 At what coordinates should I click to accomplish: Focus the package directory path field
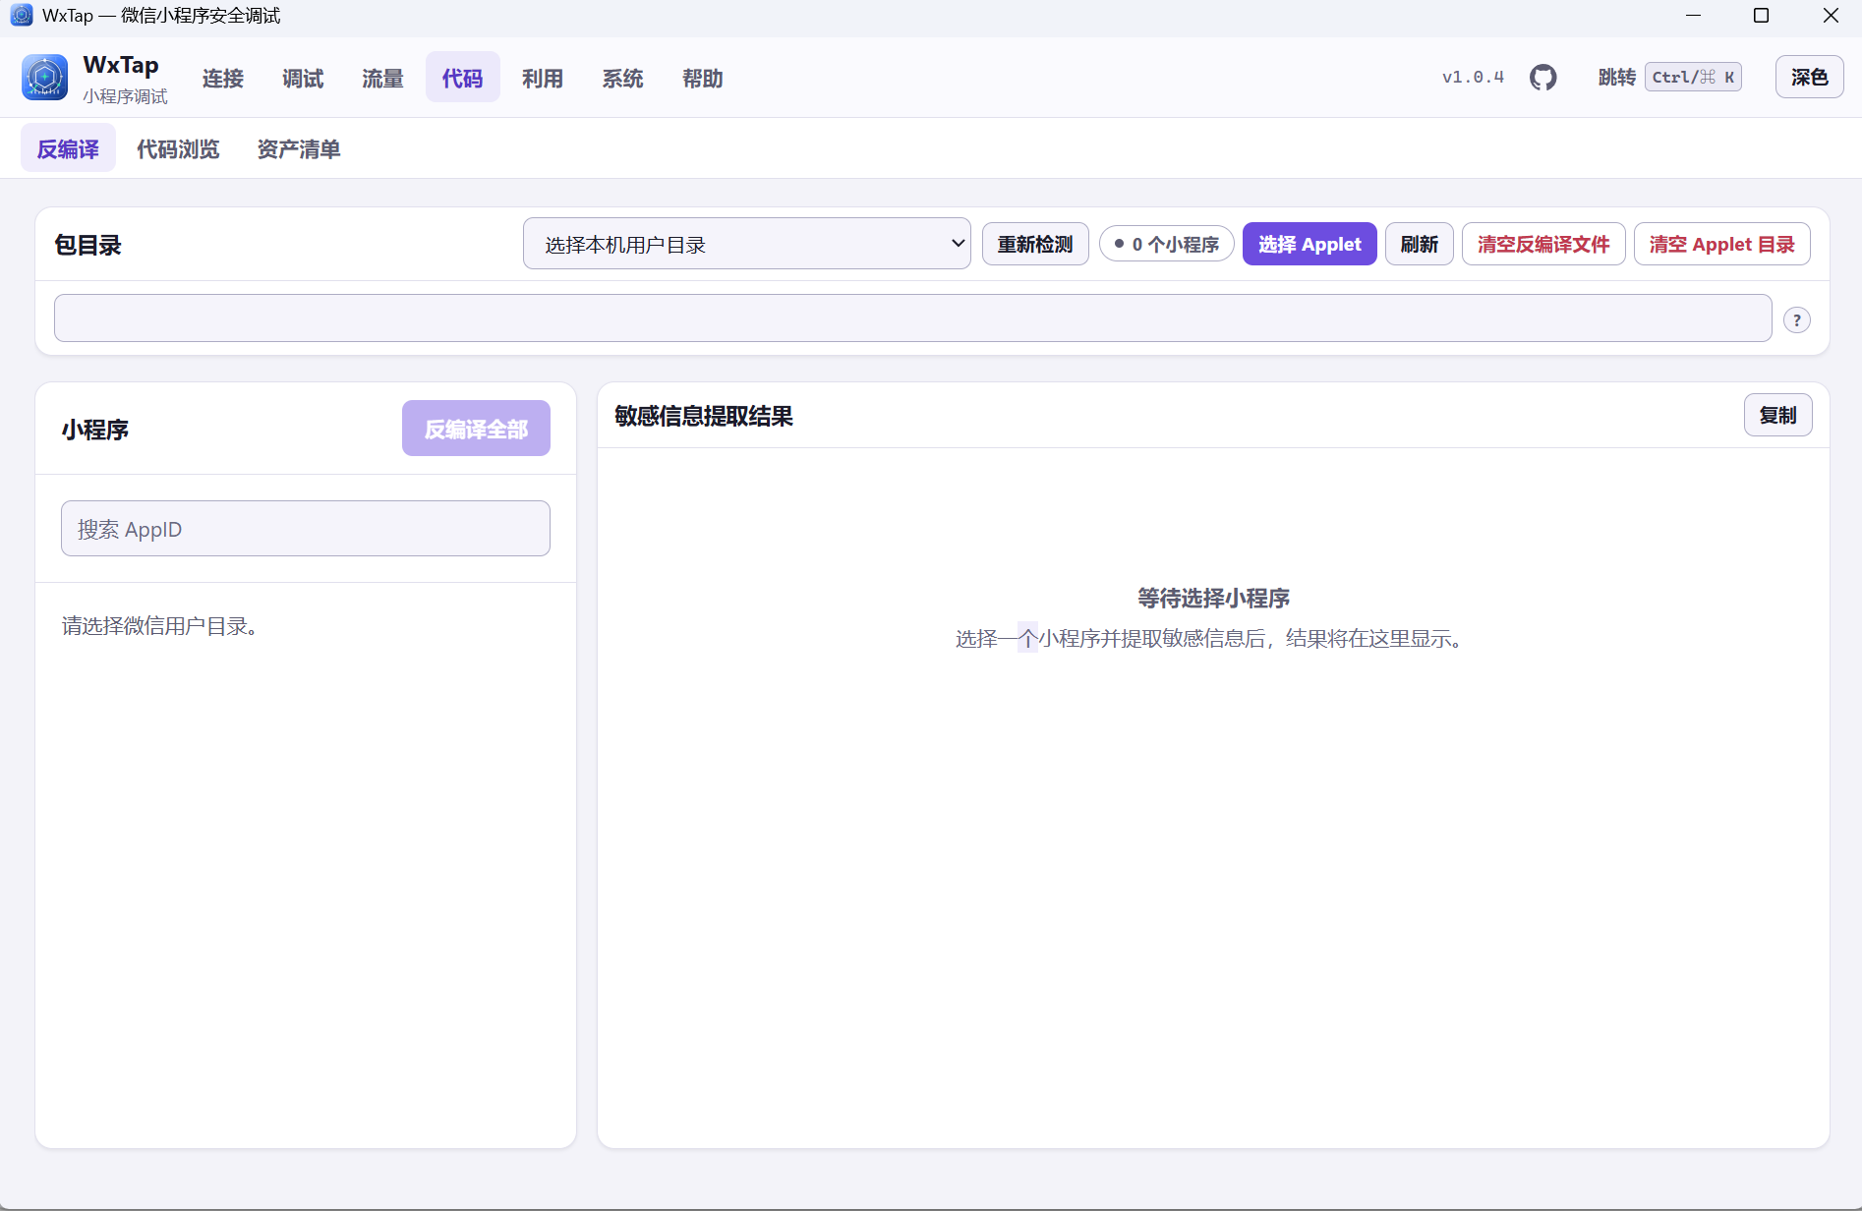tap(912, 318)
